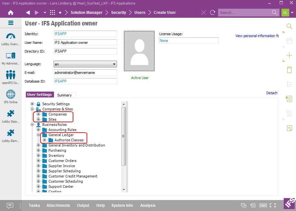Open IFS Online globe shortcut
This screenshot has height=211, width=296.
[11, 97]
